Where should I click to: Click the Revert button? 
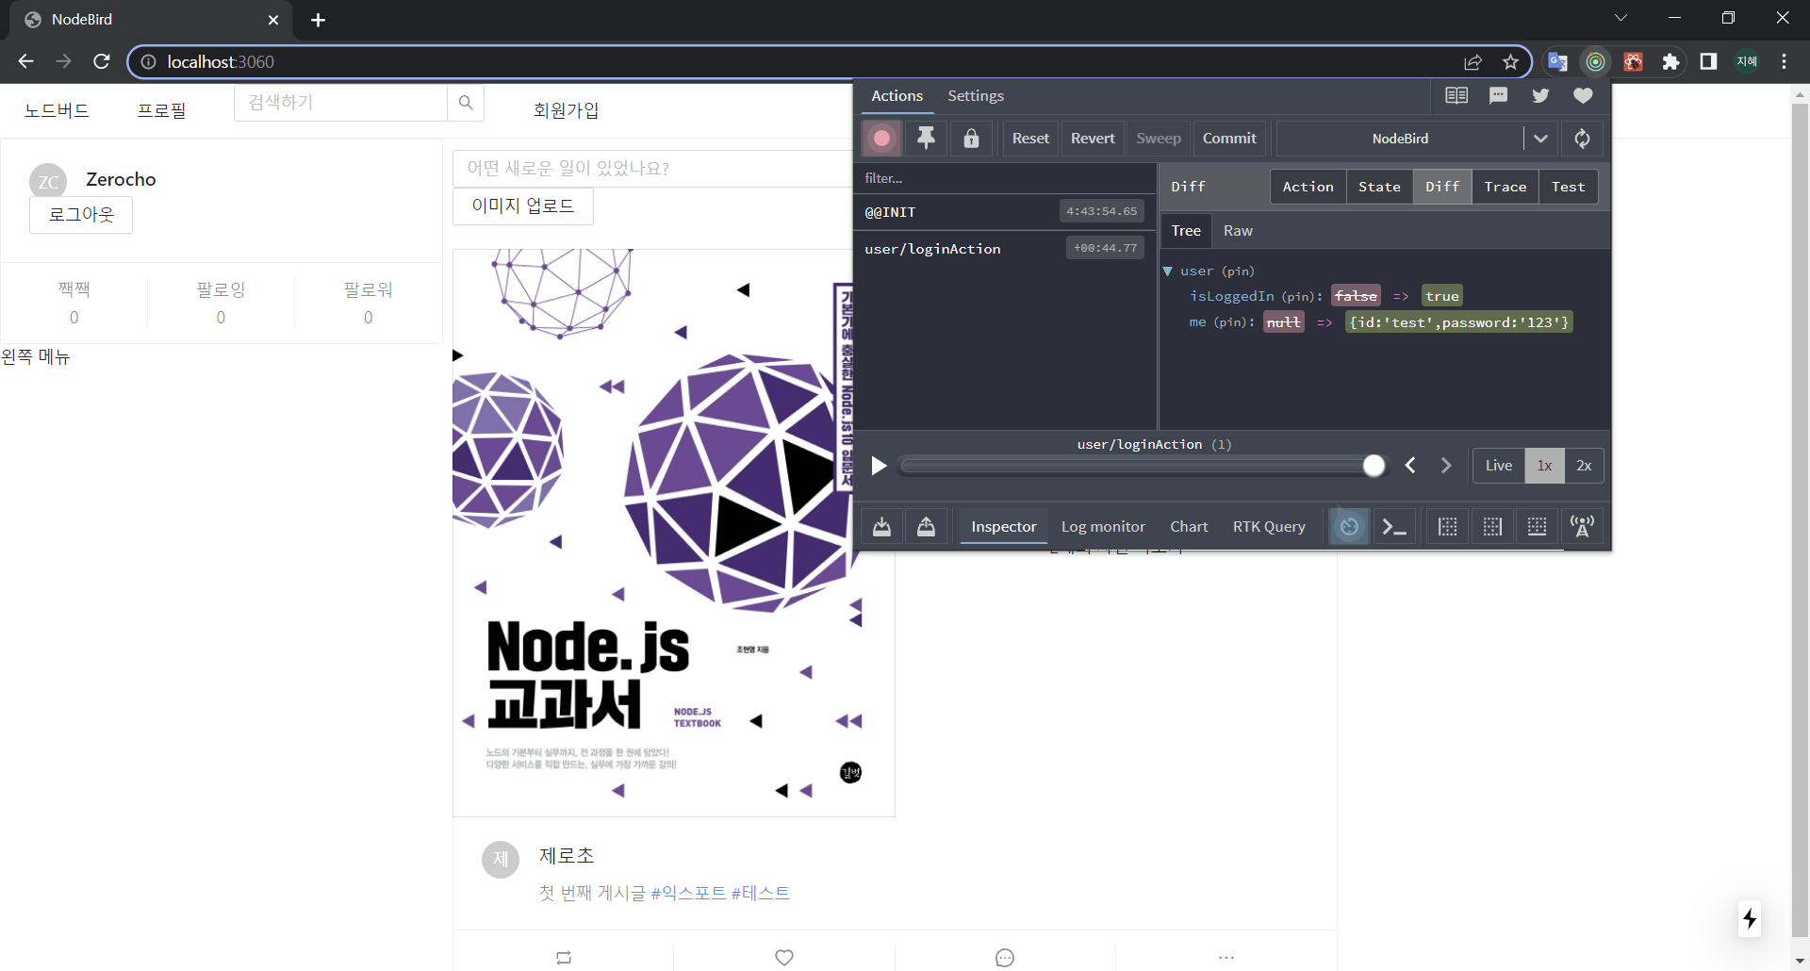1093,139
